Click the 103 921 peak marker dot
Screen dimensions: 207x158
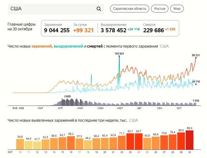click(x=119, y=56)
